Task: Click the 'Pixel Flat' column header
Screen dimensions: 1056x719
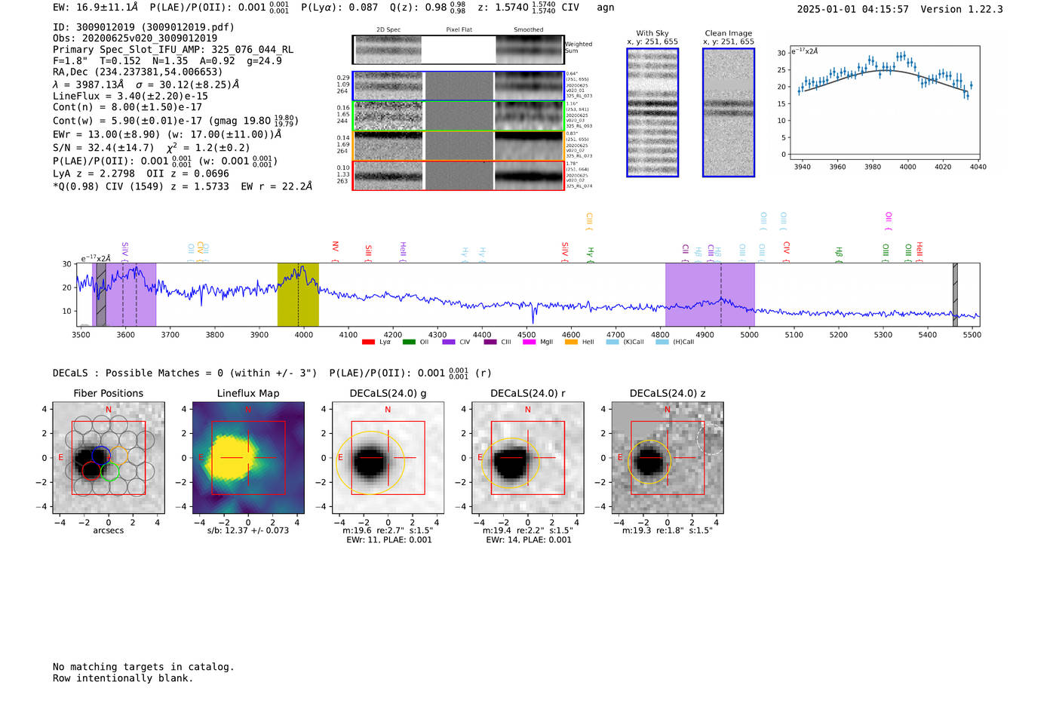Action: 459,29
